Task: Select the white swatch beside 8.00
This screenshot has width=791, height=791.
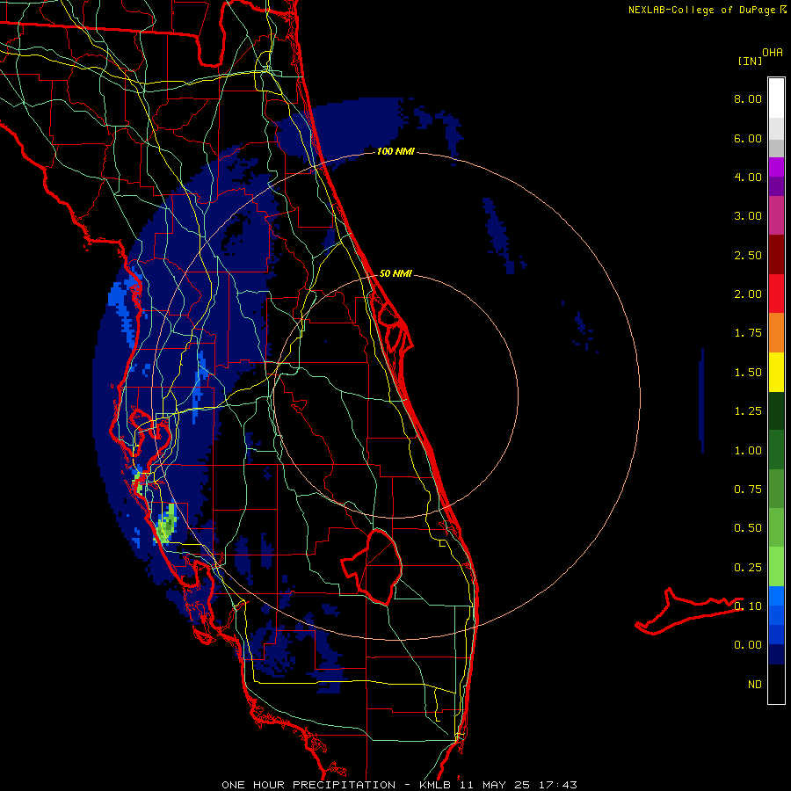Action: [x=776, y=98]
